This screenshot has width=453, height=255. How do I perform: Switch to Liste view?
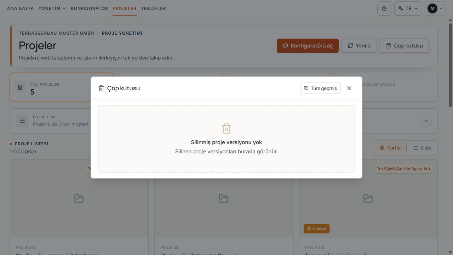point(422,148)
